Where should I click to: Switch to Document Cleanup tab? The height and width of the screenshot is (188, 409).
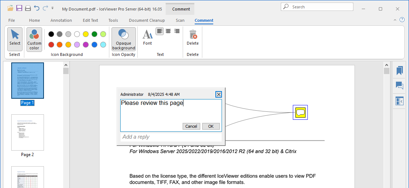147,20
